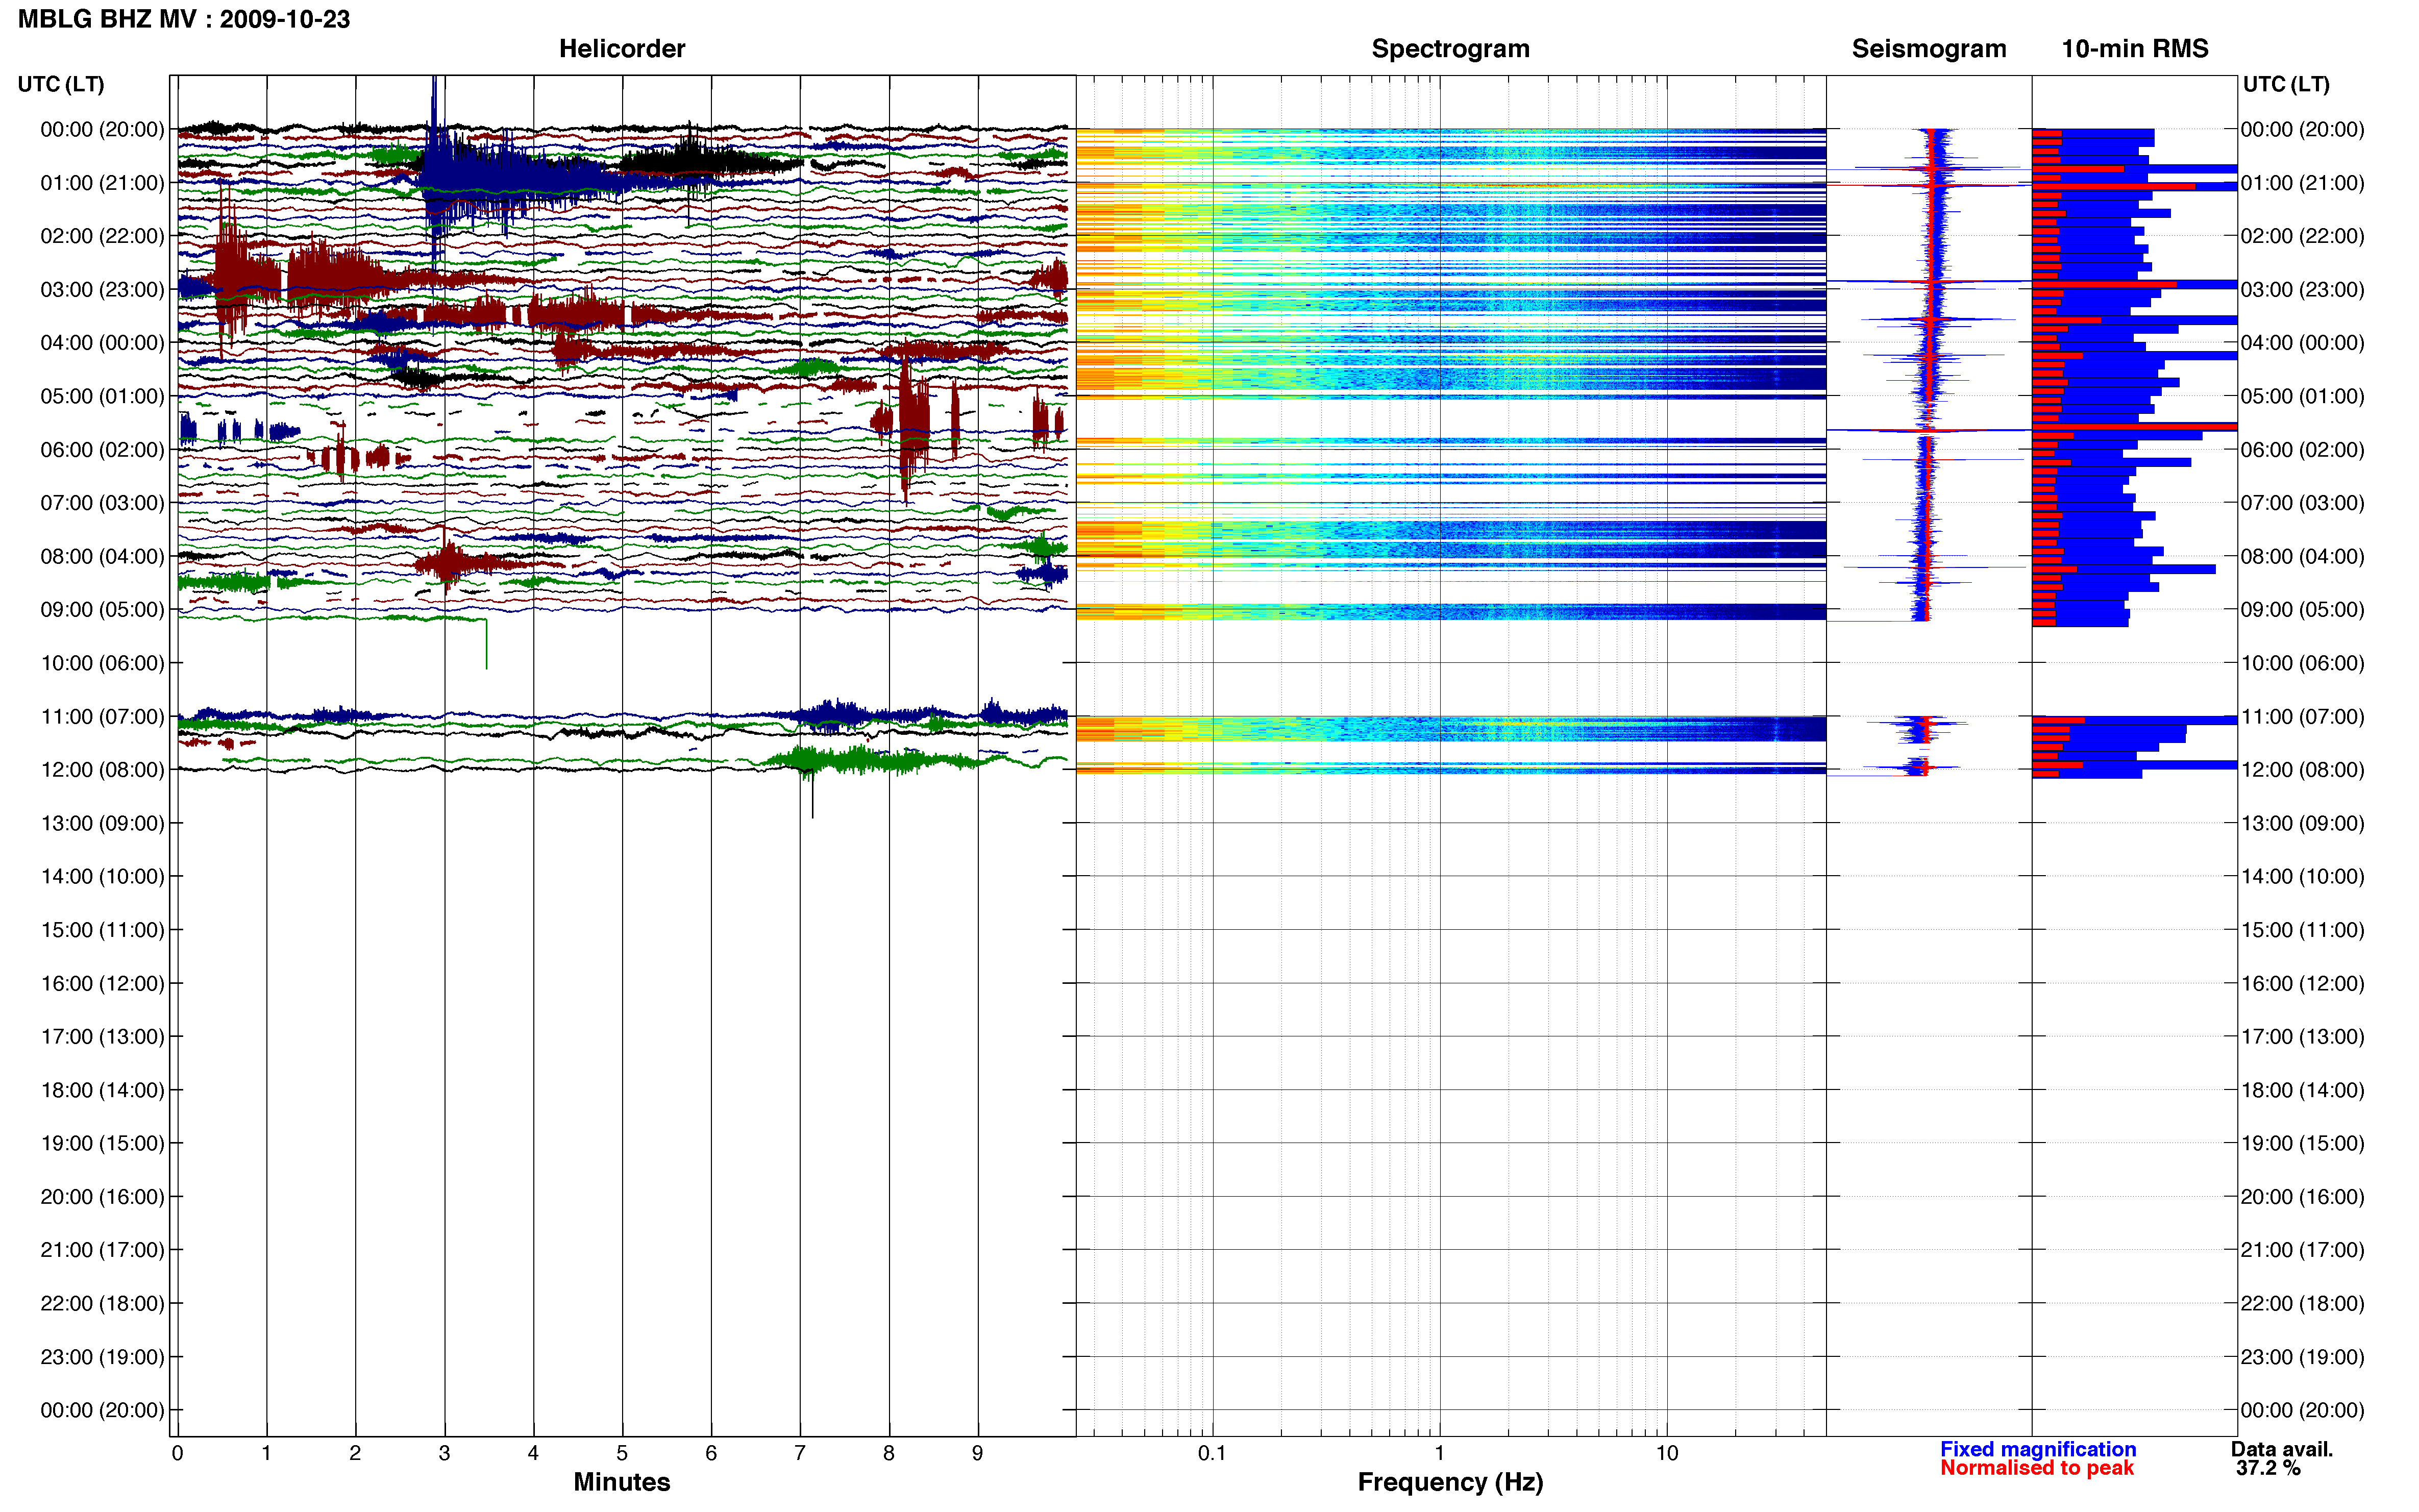Screen dimensions: 2419x1512
Task: Select the 'Helicorder' panel heading
Action: click(622, 48)
